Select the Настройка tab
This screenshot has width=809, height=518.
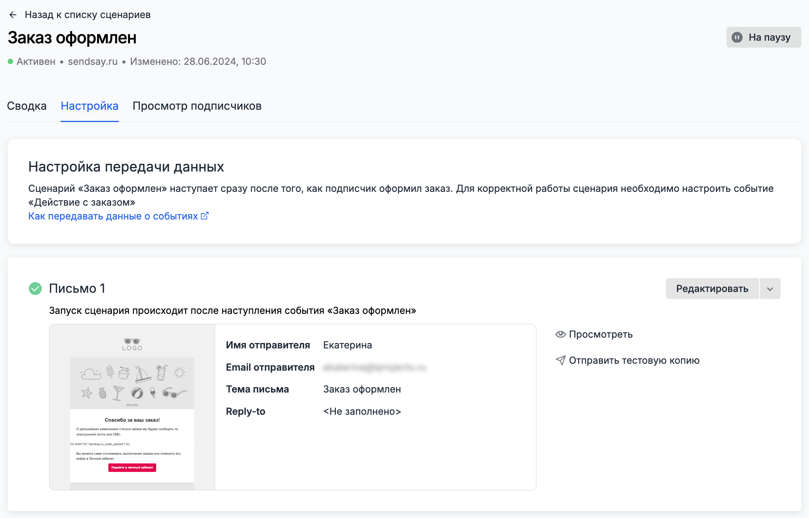point(90,106)
